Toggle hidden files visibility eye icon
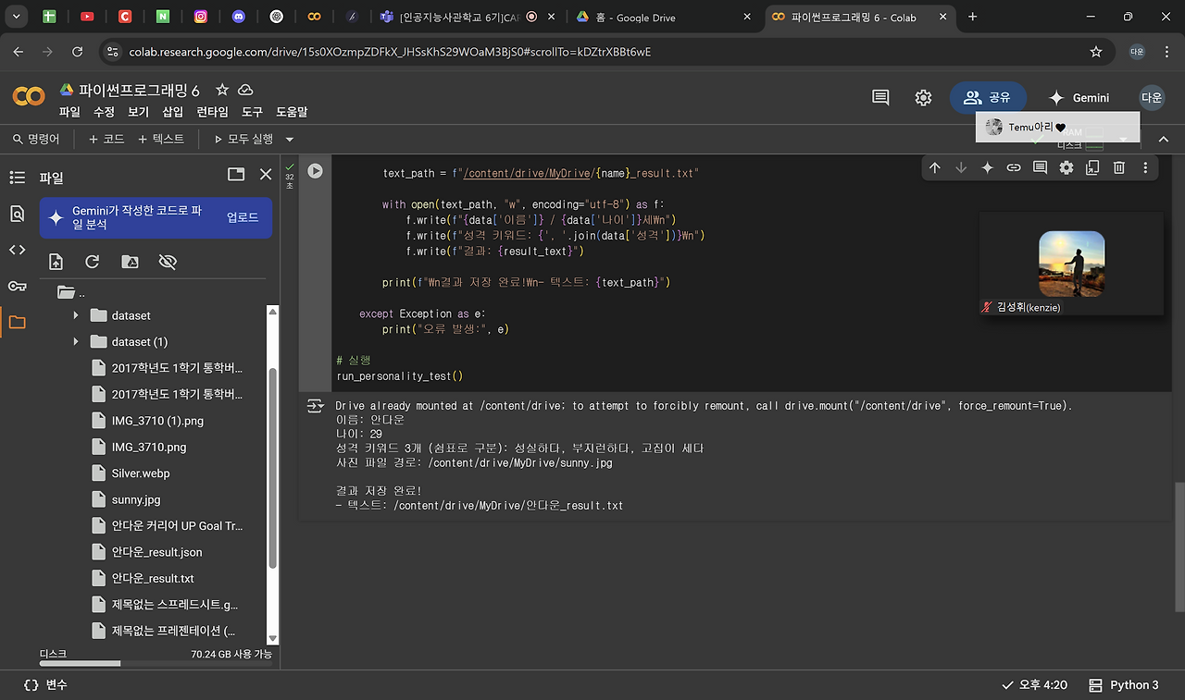 point(168,263)
